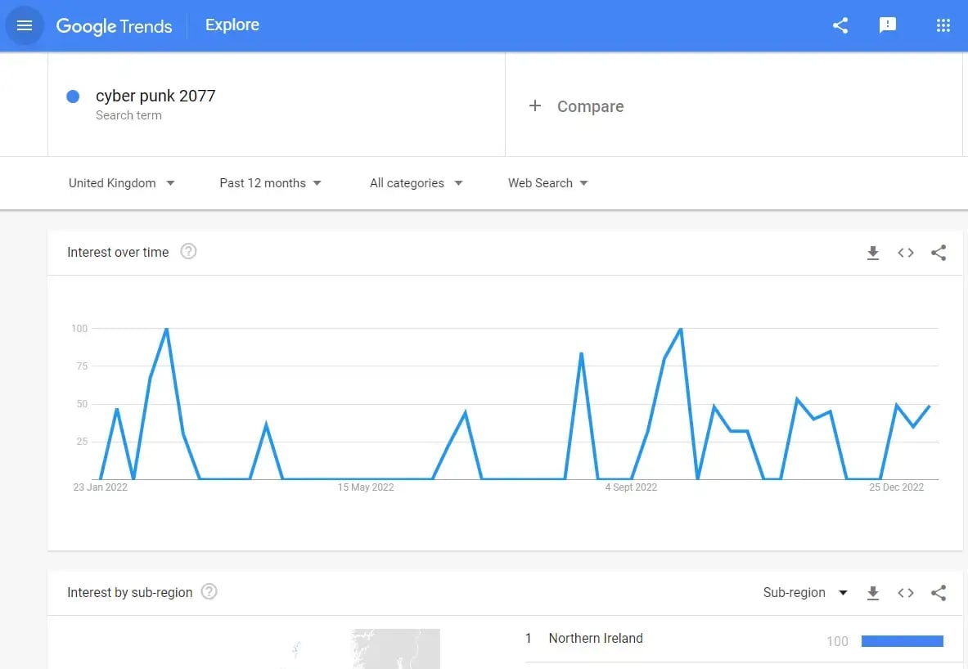Share the Interest over time chart

tap(938, 253)
